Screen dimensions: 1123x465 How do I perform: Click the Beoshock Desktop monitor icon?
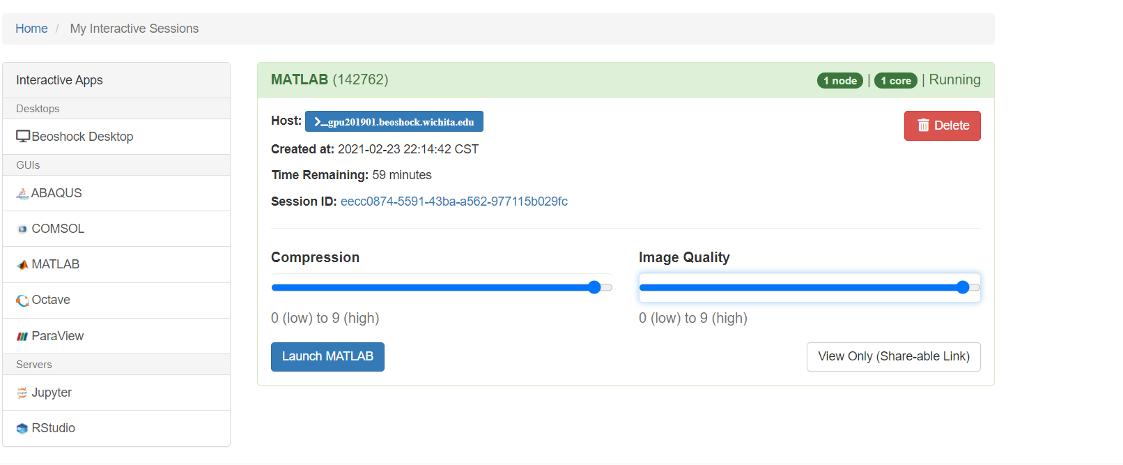[x=23, y=137]
